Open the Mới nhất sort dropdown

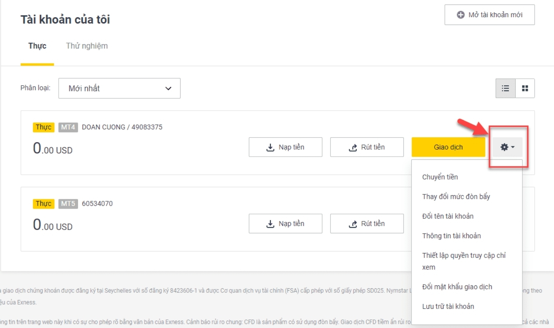click(119, 89)
